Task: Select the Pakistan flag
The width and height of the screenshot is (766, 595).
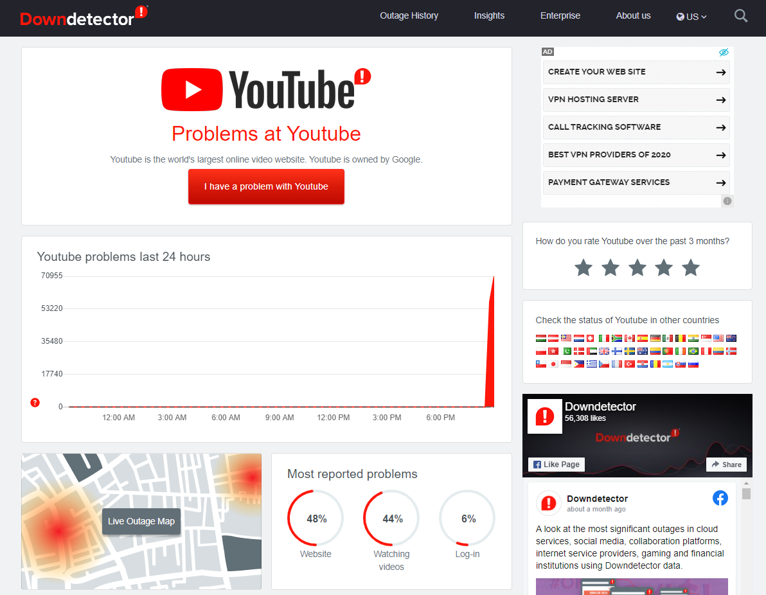Action: pos(566,351)
